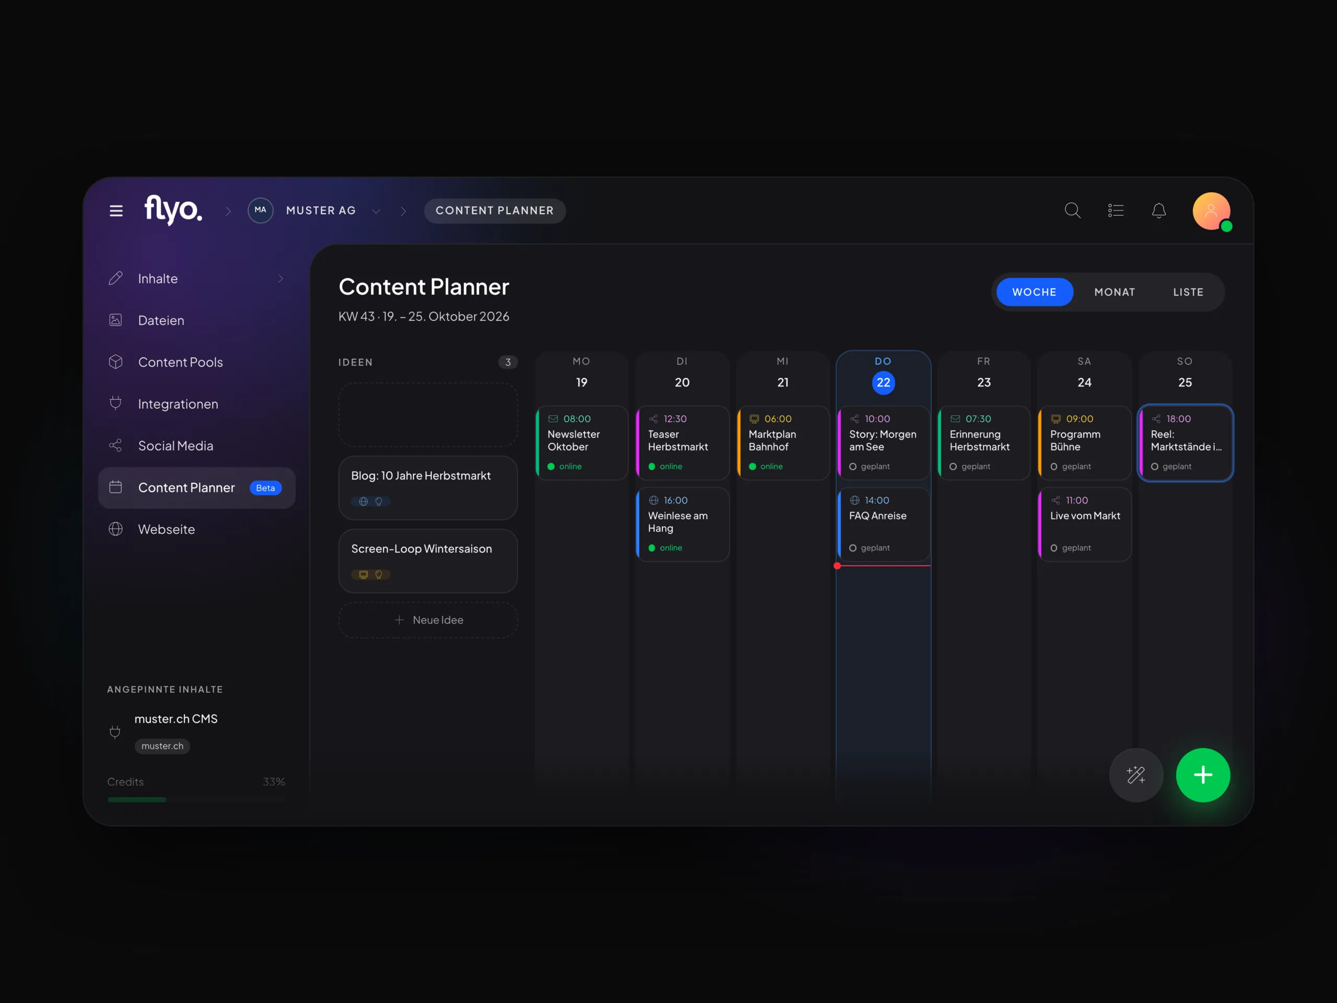Screen dimensions: 1337x1003
Task: Click the user avatar
Action: coord(1211,211)
